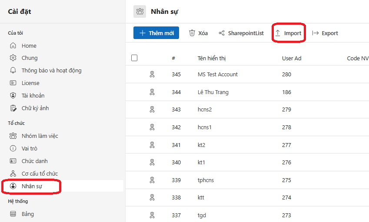Click the org icon in Lê Thu Trang row

pyautogui.click(x=152, y=92)
